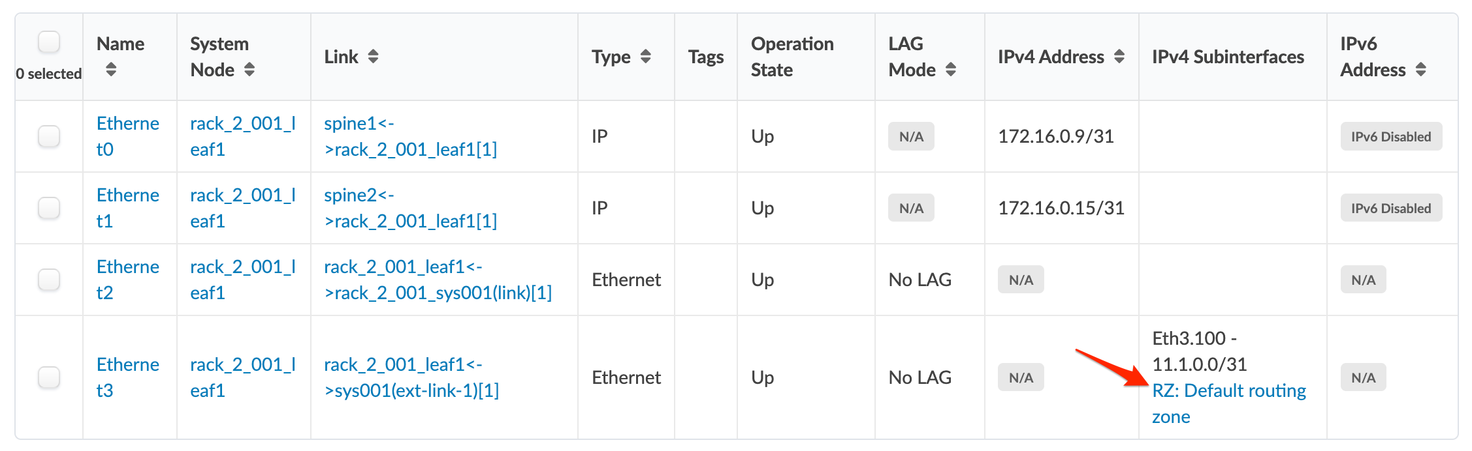This screenshot has width=1472, height=451.
Task: Check the Ethernet1 row checkbox
Action: point(49,208)
